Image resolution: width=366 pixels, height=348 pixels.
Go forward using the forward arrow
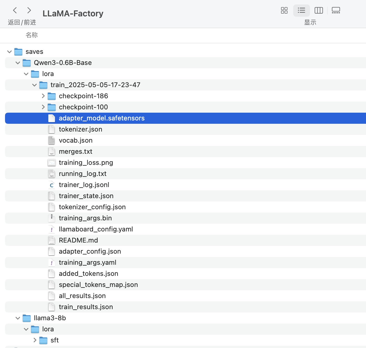29,11
